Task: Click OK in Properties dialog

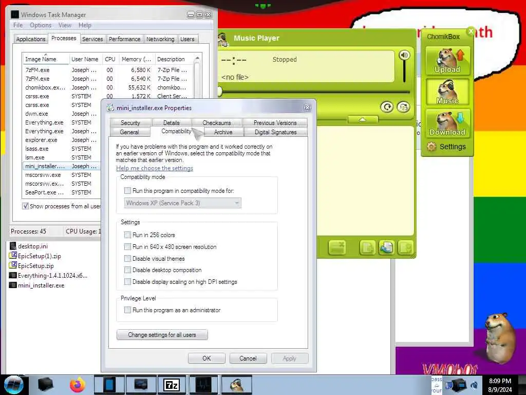Action: [x=206, y=358]
